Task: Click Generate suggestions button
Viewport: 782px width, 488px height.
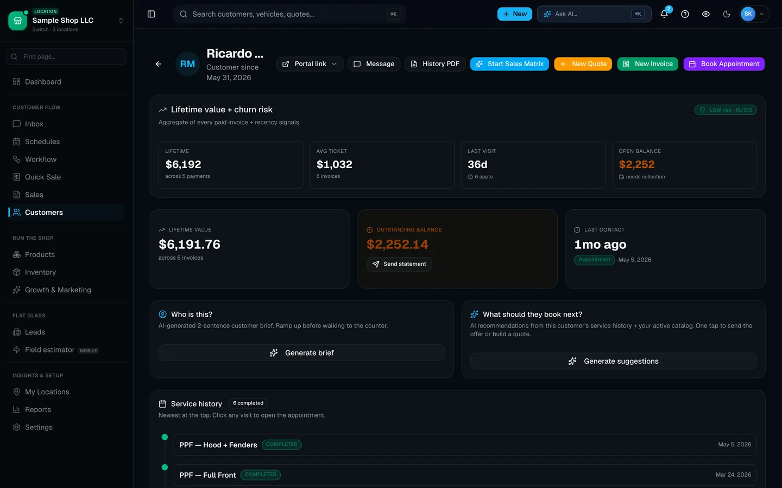Action: pyautogui.click(x=614, y=361)
